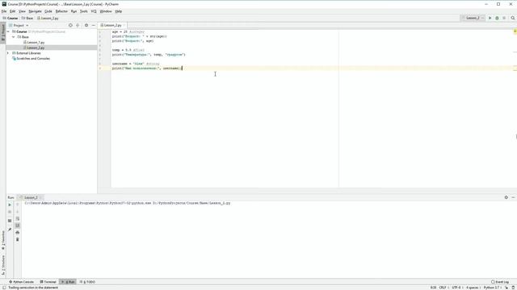Click the print icon in Run console
This screenshot has height=290, width=517.
(x=18, y=233)
